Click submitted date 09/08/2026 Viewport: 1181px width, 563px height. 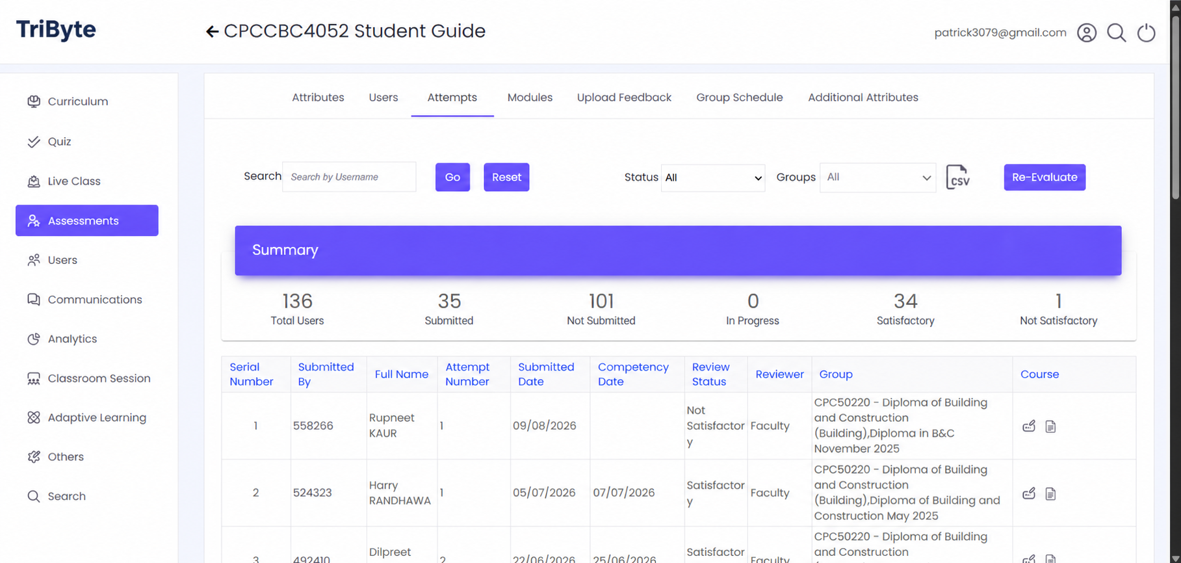pos(545,426)
